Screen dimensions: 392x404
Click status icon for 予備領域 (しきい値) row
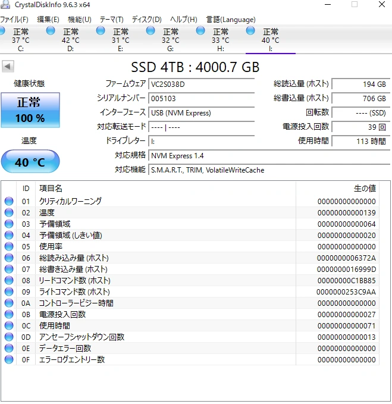(x=9, y=235)
